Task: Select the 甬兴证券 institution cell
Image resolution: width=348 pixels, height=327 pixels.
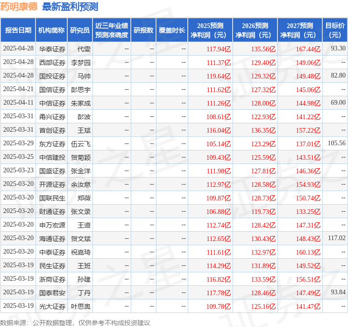Action: point(52,117)
